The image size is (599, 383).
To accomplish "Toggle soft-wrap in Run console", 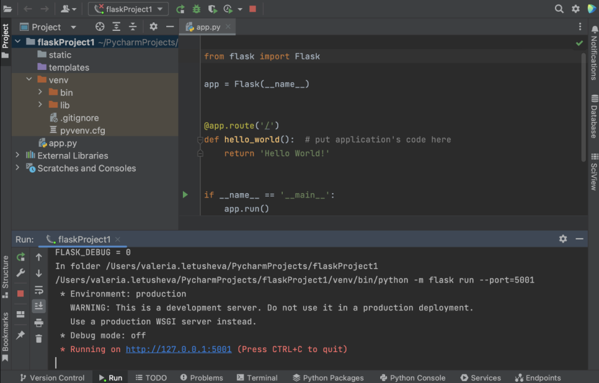I will (38, 290).
